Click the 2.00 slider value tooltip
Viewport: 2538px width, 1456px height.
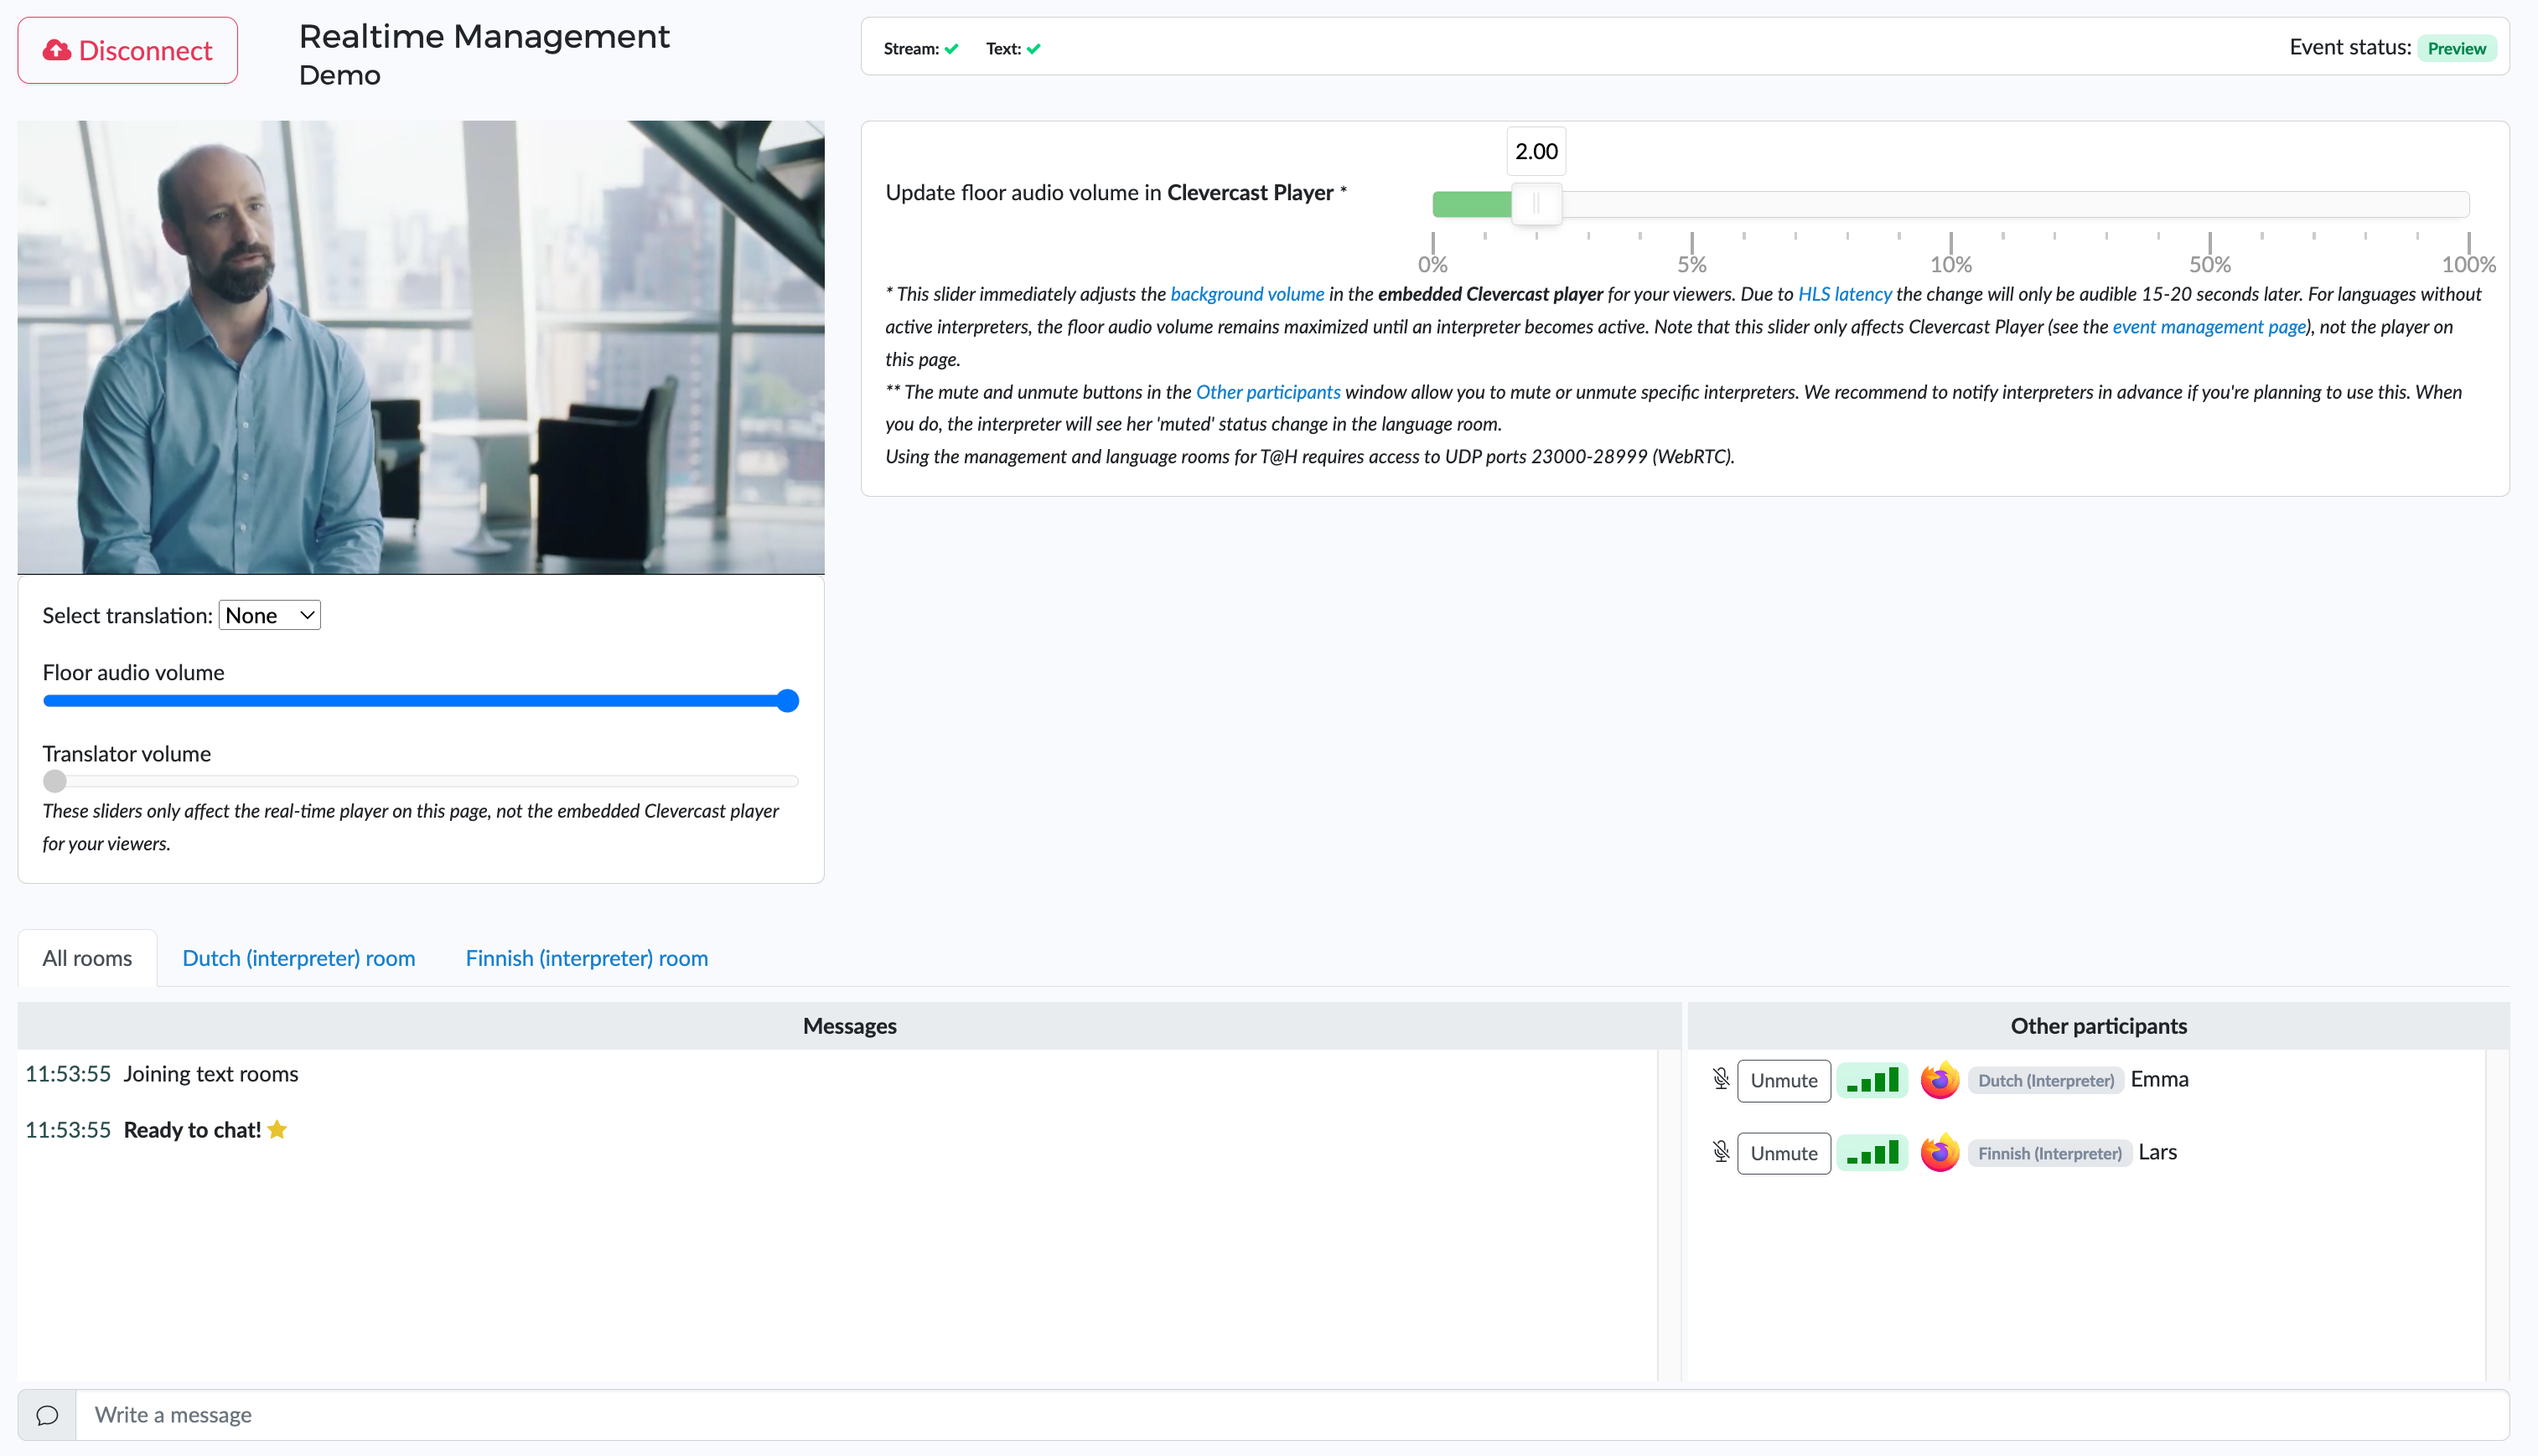1536,151
